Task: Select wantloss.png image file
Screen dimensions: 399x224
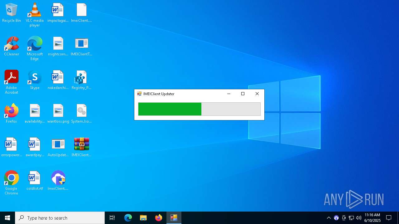Action: click(58, 114)
